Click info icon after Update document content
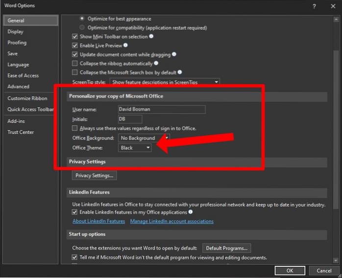Image resolution: width=342 pixels, height=278 pixels. pyautogui.click(x=174, y=54)
